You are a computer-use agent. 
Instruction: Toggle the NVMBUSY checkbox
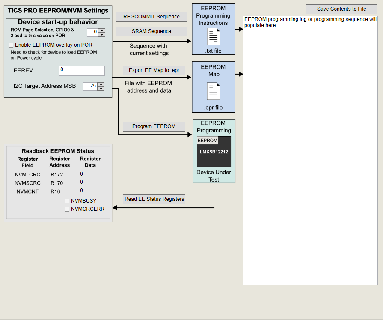pos(67,201)
